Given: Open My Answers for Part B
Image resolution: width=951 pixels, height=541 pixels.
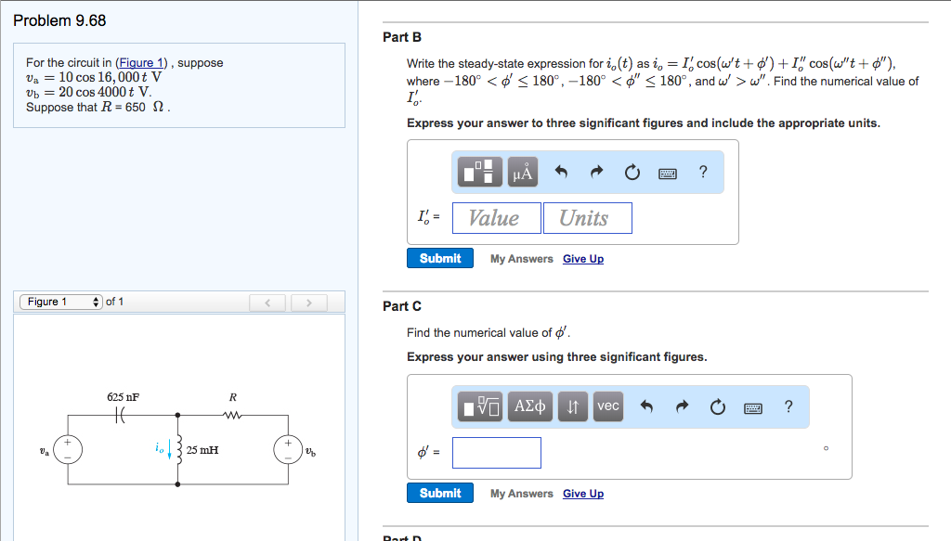Looking at the screenshot, I should click(x=521, y=258).
